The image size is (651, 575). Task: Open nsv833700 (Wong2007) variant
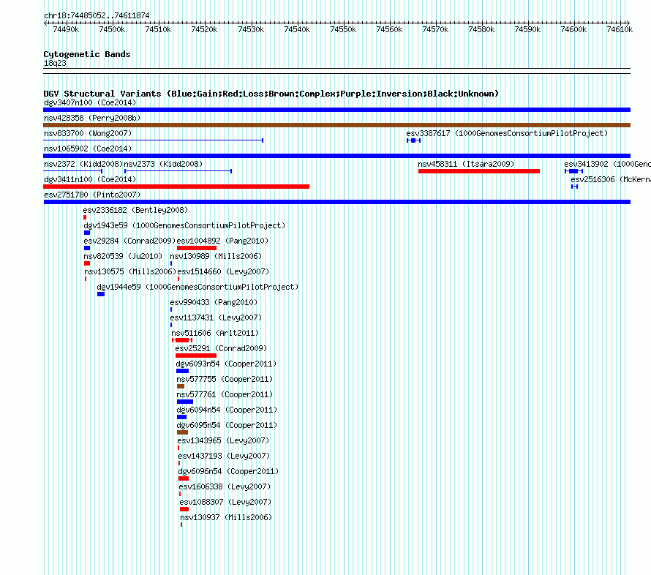coord(88,133)
